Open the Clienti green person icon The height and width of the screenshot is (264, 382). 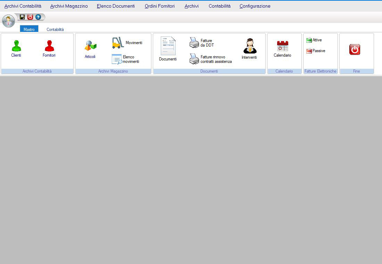(16, 46)
